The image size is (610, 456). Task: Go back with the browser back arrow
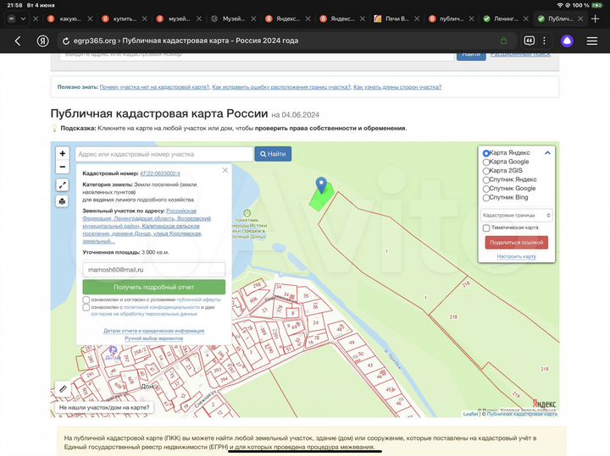pos(18,41)
